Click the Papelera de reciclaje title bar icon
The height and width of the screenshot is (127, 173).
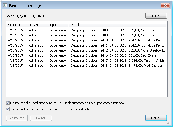pyautogui.click(x=5, y=5)
